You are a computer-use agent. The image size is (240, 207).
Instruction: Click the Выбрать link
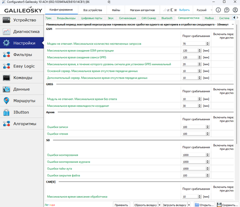click(184, 10)
